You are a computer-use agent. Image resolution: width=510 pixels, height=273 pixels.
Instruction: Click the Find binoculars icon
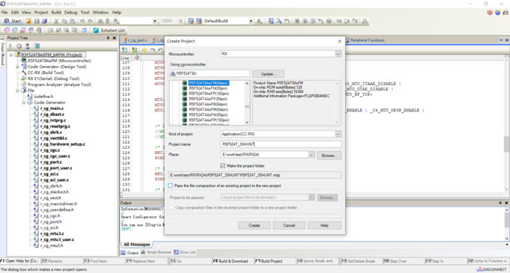(x=100, y=21)
